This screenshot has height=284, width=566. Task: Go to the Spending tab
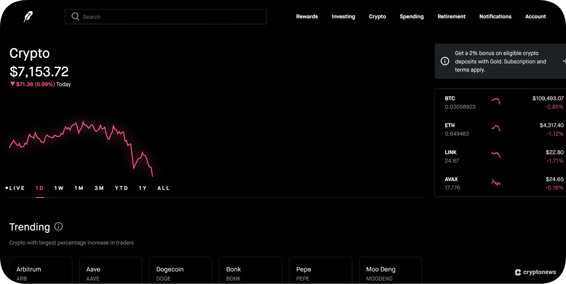point(412,16)
